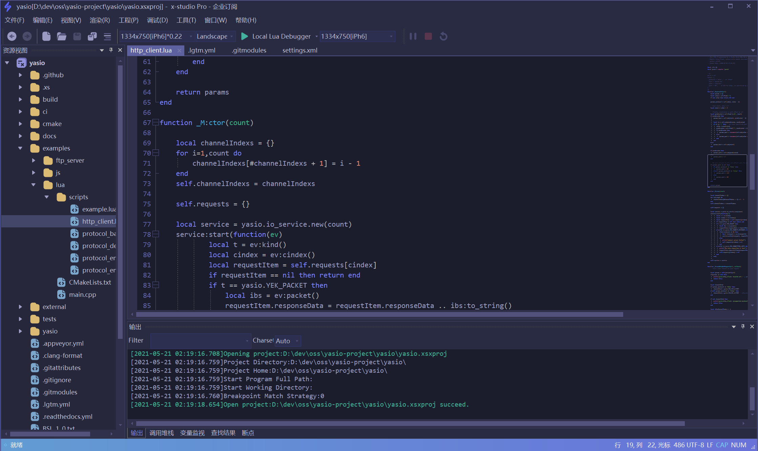Open the editor tab list dropdown

[753, 50]
